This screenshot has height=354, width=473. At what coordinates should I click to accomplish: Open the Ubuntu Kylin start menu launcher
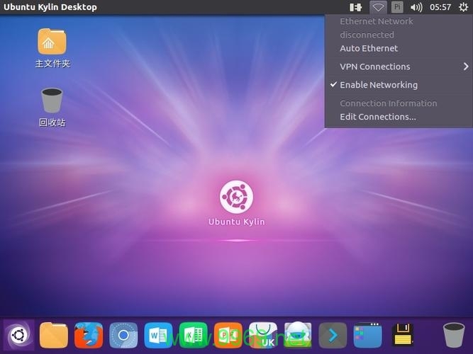click(18, 335)
